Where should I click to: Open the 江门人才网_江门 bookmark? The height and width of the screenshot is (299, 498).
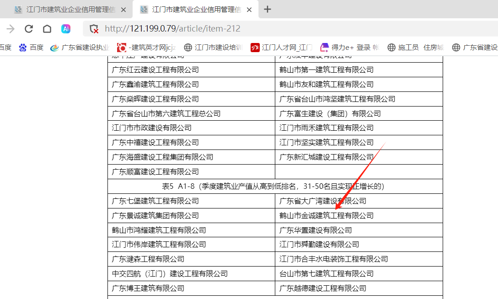pyautogui.click(x=281, y=47)
